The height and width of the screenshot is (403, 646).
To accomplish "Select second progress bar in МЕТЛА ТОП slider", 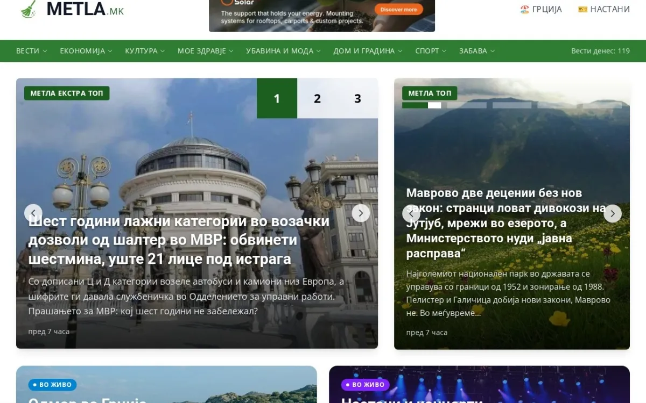I will click(467, 105).
